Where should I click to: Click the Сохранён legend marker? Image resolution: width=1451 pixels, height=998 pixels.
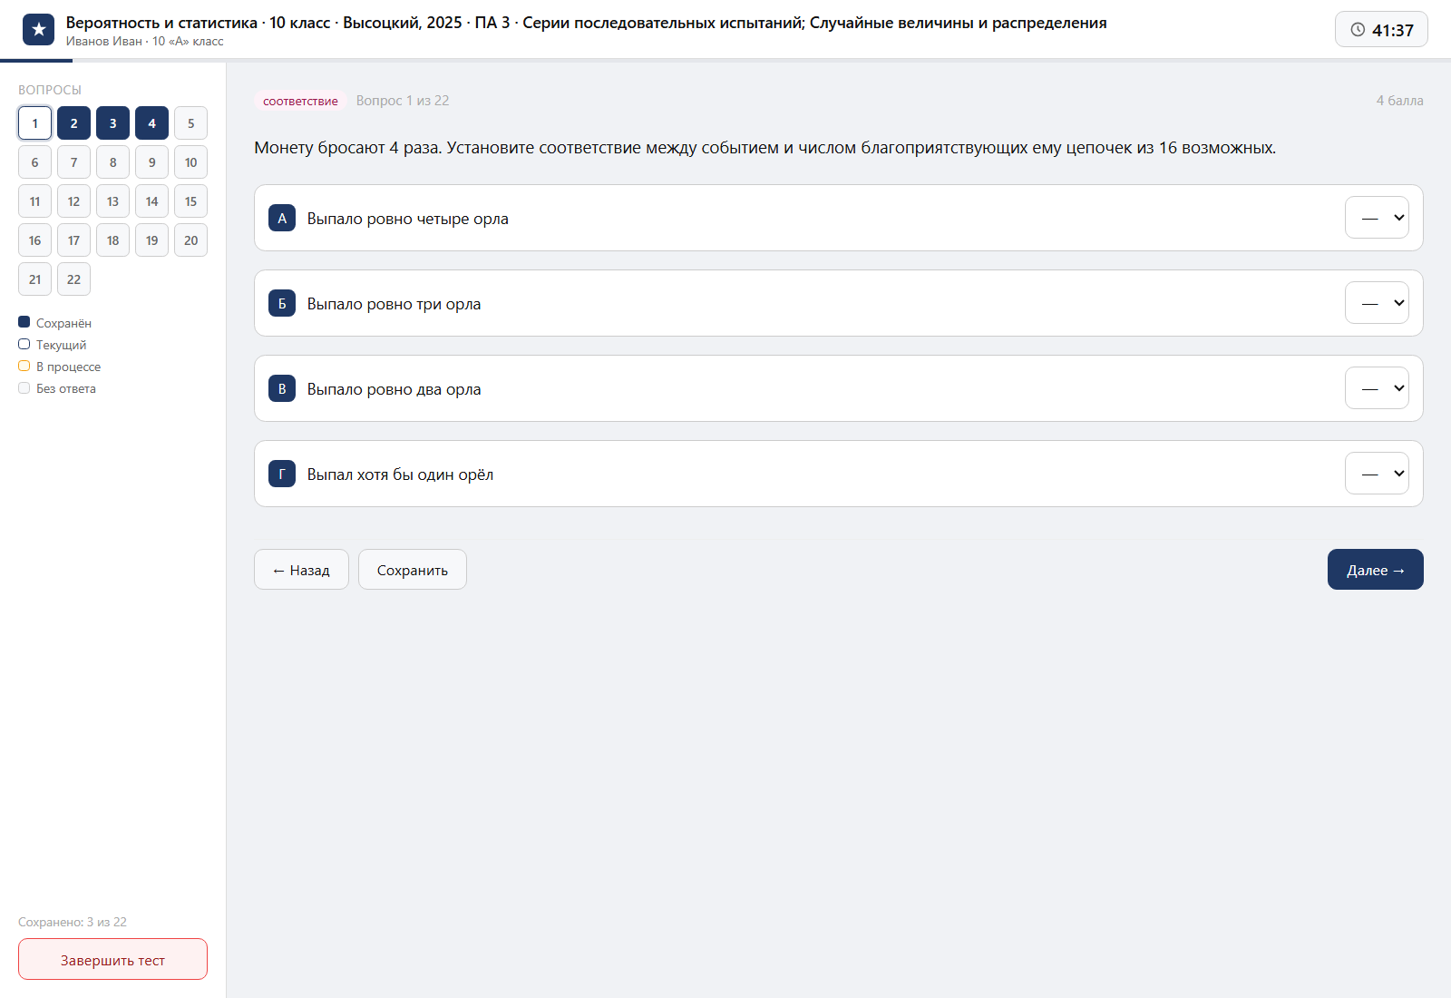coord(24,322)
